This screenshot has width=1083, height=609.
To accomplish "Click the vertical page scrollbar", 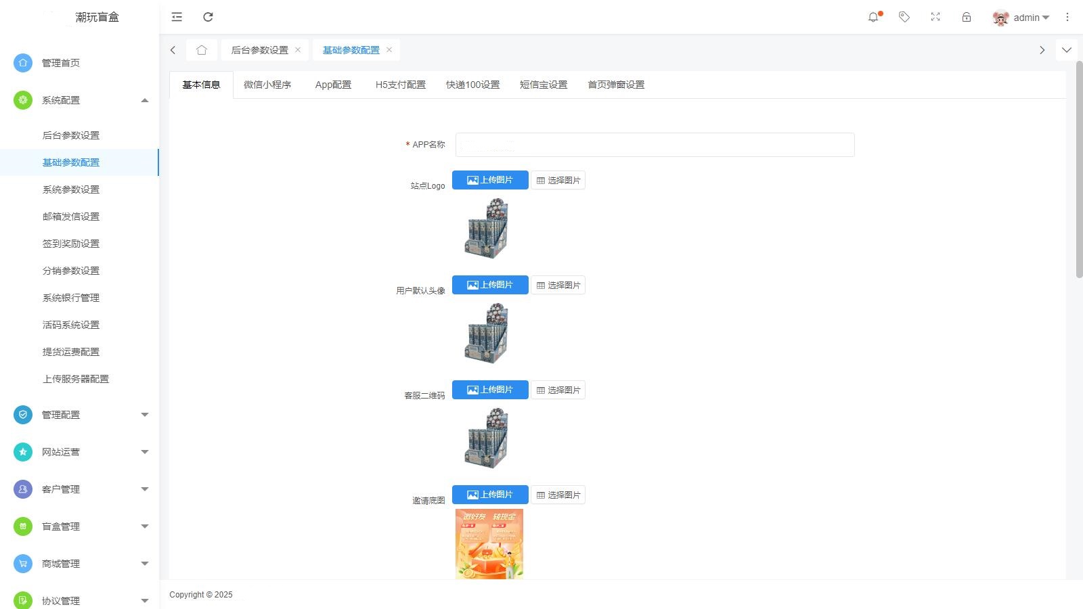I will 1079,169.
